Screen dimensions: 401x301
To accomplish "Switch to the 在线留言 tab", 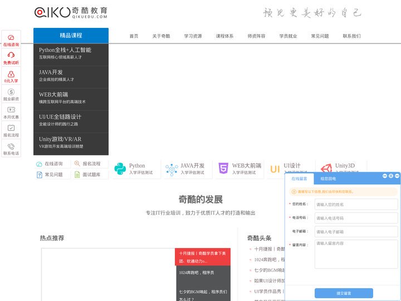I will click(299, 179).
